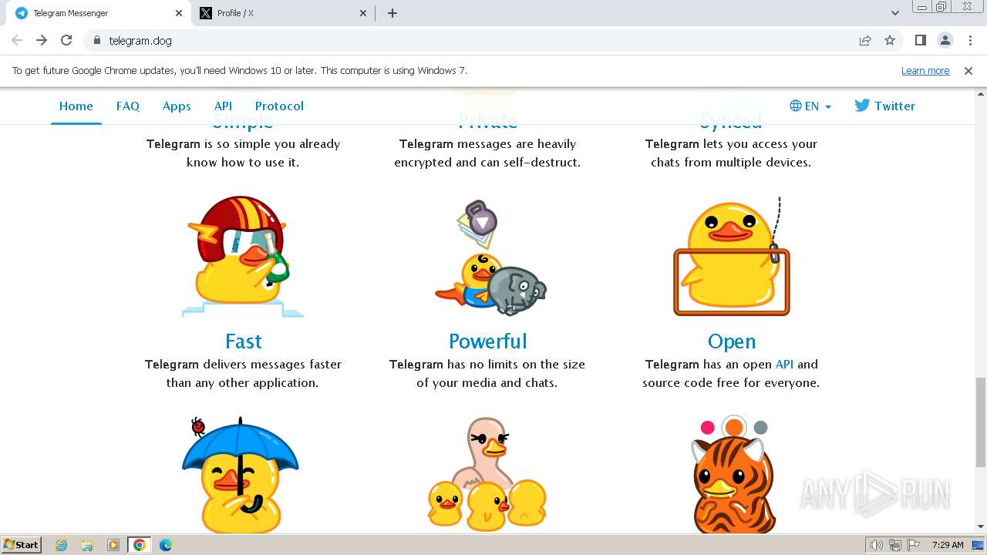Image resolution: width=987 pixels, height=555 pixels.
Task: Click the scrollbar down arrow
Action: (x=980, y=526)
